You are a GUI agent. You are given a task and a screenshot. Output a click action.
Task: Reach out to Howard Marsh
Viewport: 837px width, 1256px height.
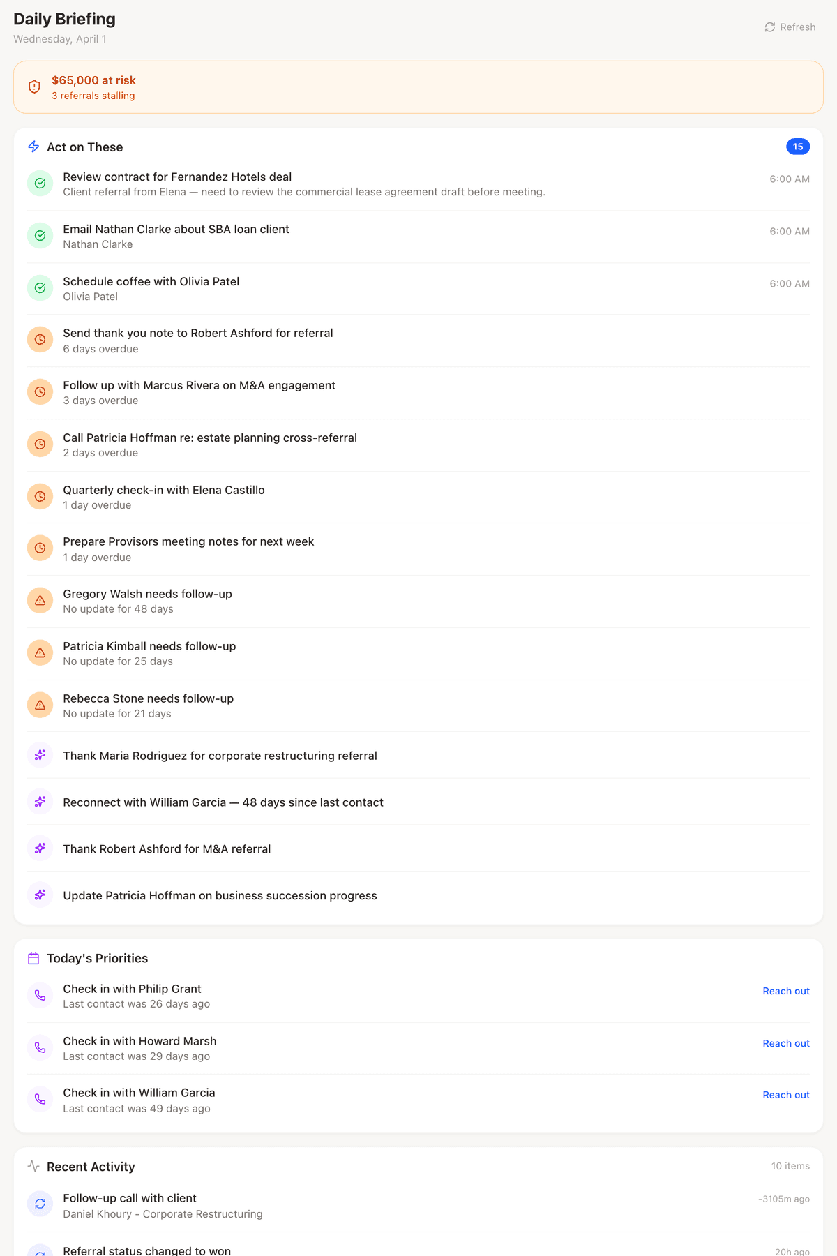pyautogui.click(x=786, y=1044)
